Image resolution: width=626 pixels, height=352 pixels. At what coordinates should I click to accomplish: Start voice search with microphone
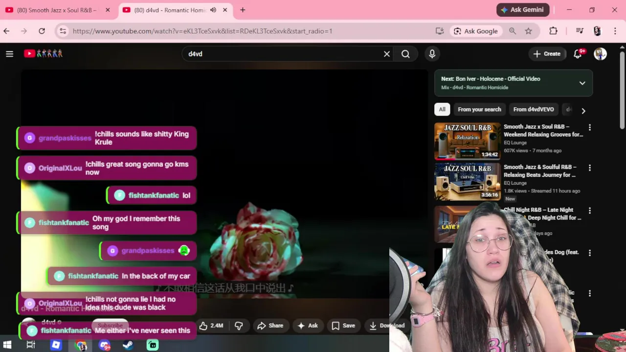(432, 54)
